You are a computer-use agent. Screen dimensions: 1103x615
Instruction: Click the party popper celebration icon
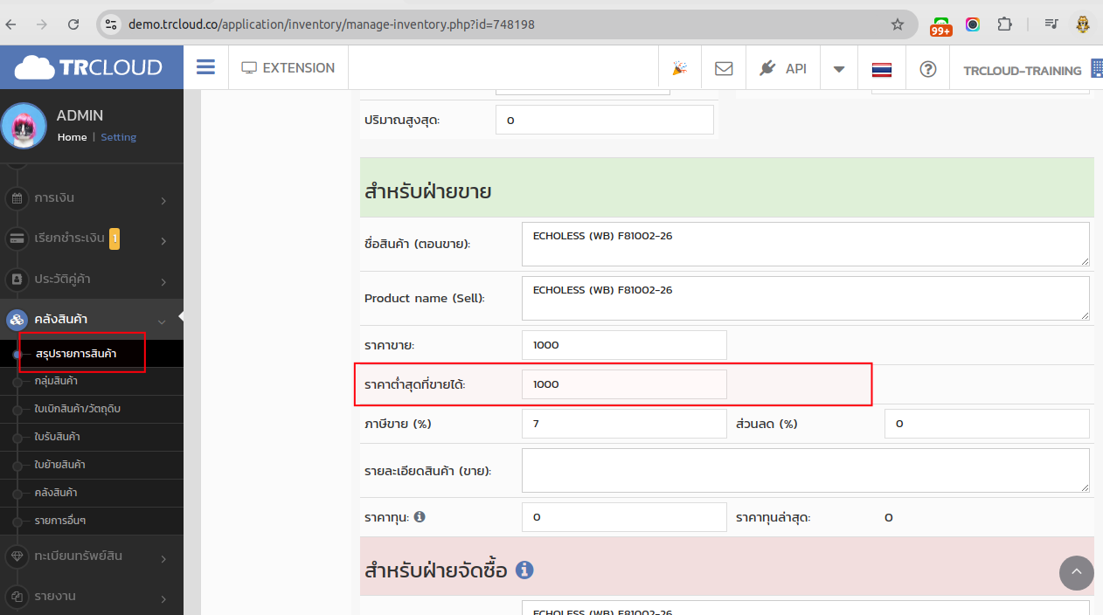(x=679, y=68)
